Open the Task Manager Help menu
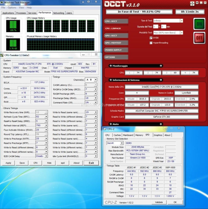Screen dimensions: 208x209 click(29, 8)
